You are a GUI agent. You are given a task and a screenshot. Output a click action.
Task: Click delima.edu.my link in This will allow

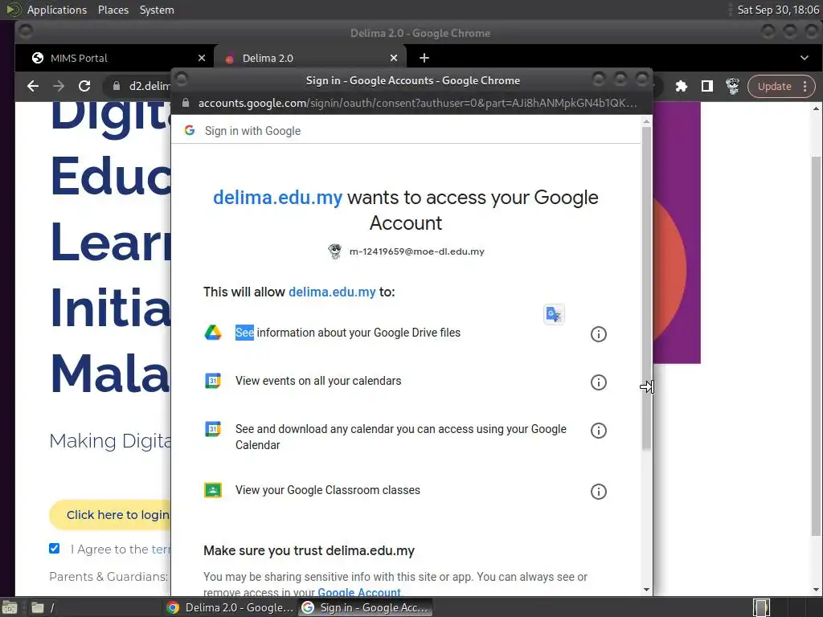332,292
